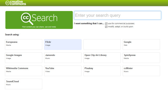The width and height of the screenshot is (168, 95).
Task: Click 'I want something that I can...' text
Action: pos(89,23)
